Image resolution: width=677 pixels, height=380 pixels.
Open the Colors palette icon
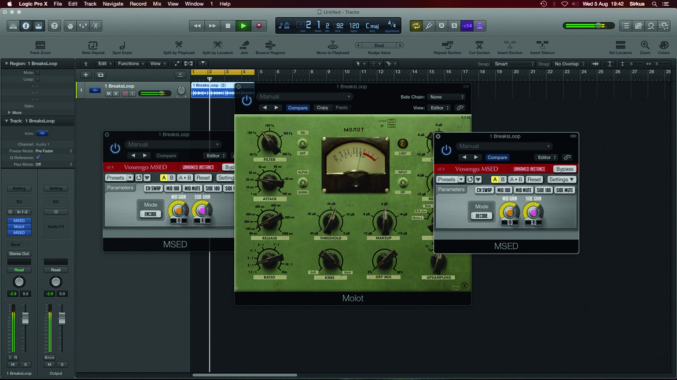664,45
